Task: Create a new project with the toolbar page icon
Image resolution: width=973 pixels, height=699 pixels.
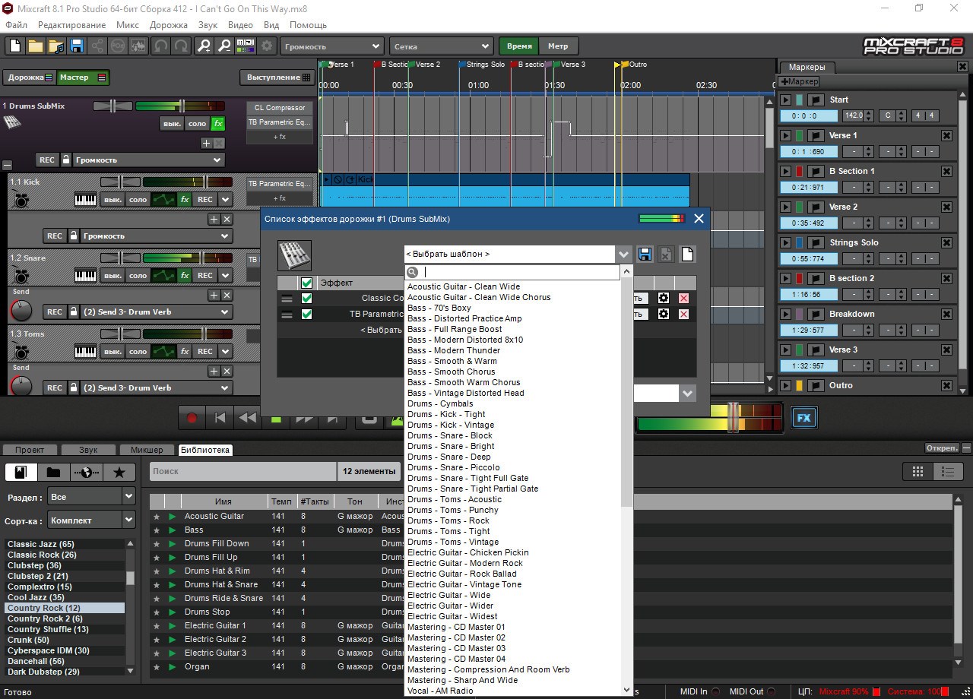Action: click(14, 46)
